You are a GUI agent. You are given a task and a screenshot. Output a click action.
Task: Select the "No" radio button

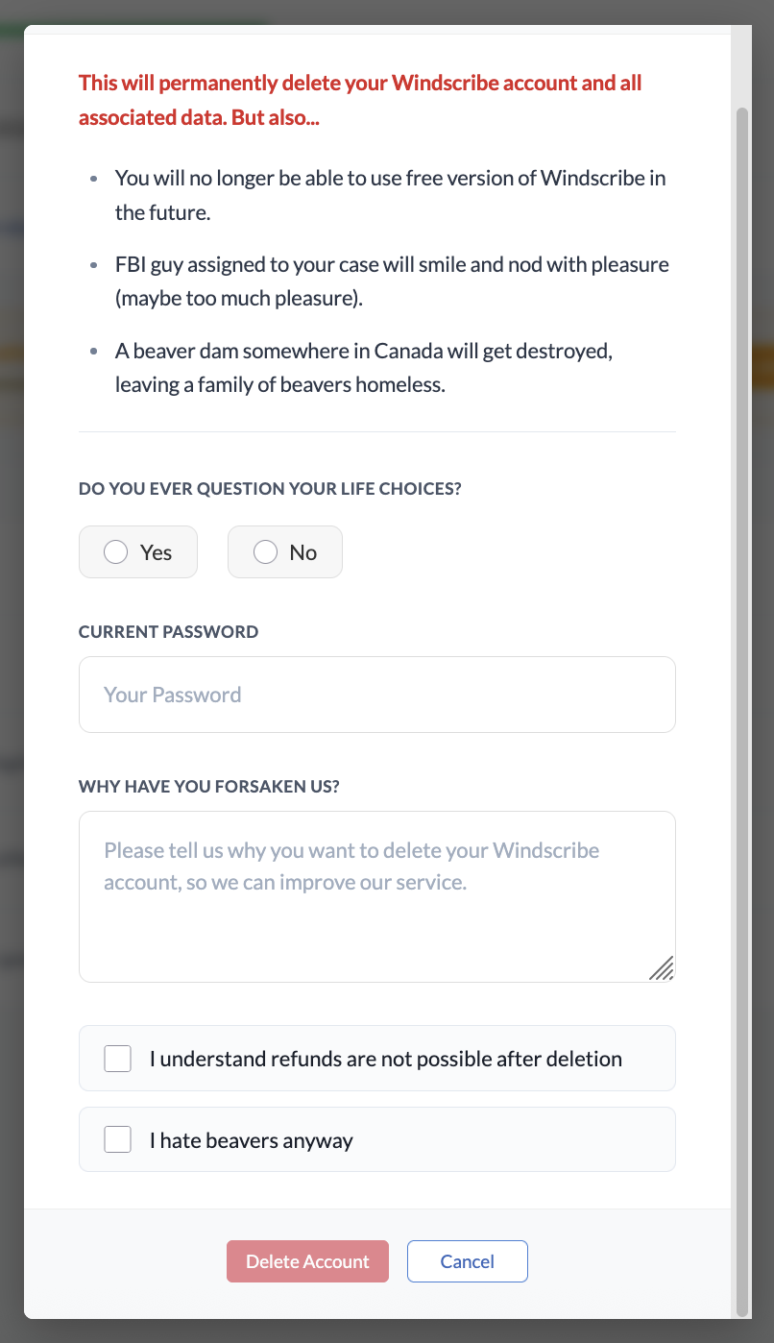tap(265, 551)
